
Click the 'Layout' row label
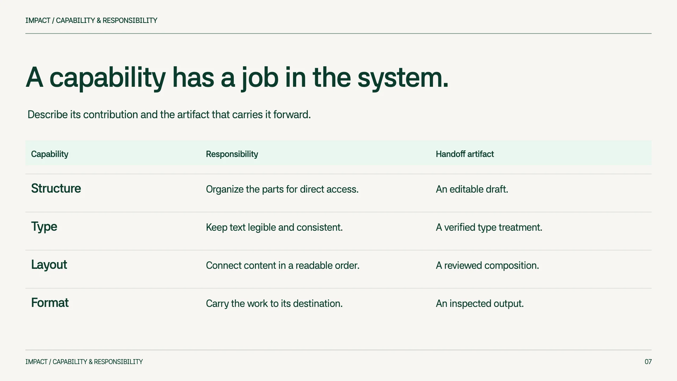[x=49, y=265]
